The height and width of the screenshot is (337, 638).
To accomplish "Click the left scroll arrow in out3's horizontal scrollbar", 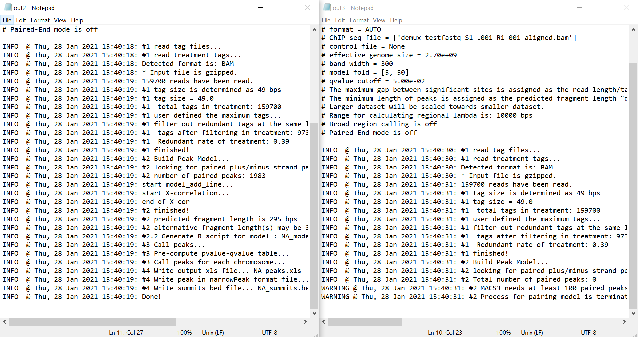I will point(323,321).
